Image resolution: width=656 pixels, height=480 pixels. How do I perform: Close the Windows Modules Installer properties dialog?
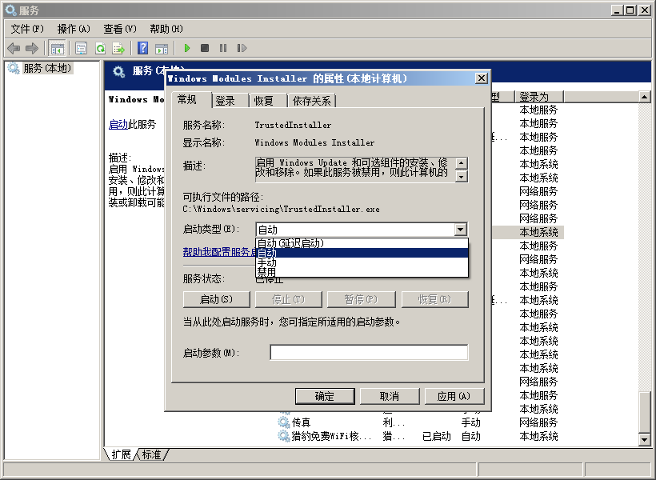482,78
